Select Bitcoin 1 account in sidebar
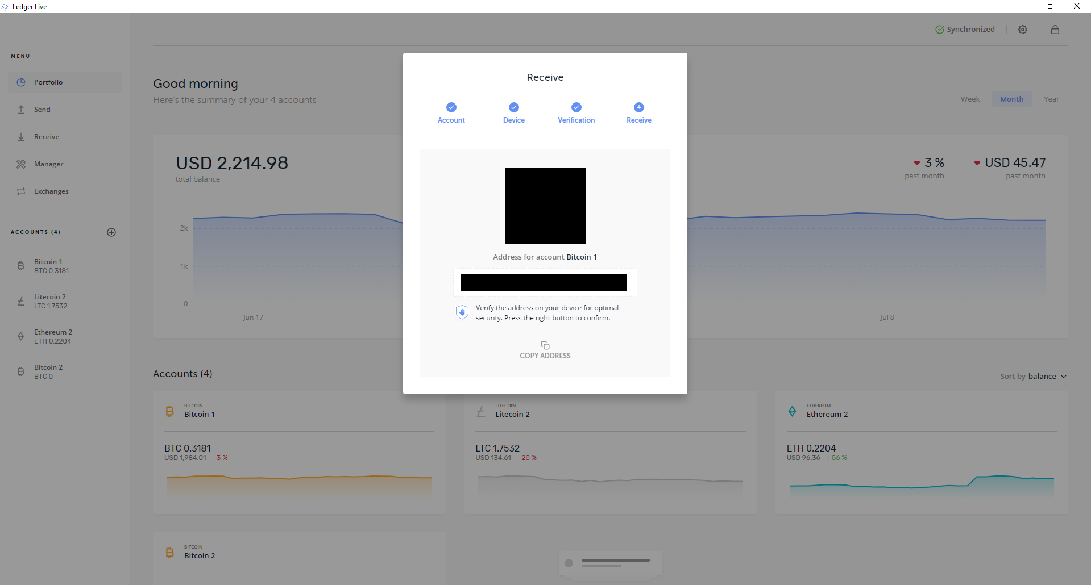This screenshot has height=585, width=1091. 64,266
